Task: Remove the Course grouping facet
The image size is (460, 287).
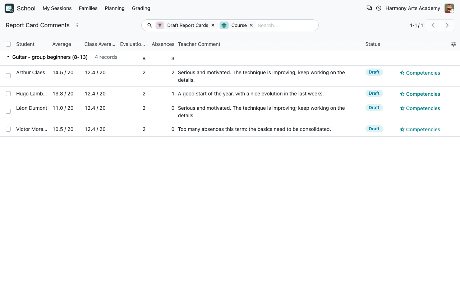Action: pos(251,25)
